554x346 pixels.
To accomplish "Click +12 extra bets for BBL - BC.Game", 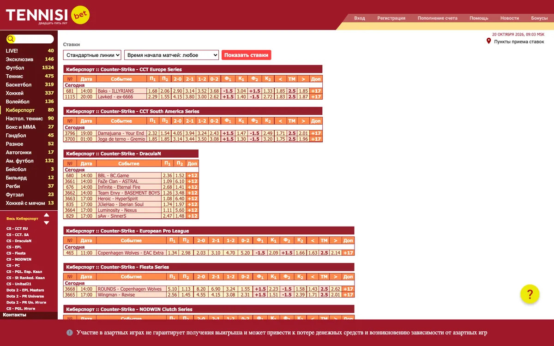I will coord(192,176).
